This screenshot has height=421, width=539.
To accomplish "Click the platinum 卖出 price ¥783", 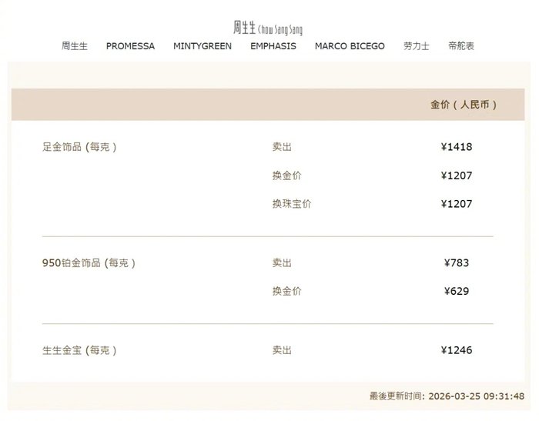I will pos(457,263).
